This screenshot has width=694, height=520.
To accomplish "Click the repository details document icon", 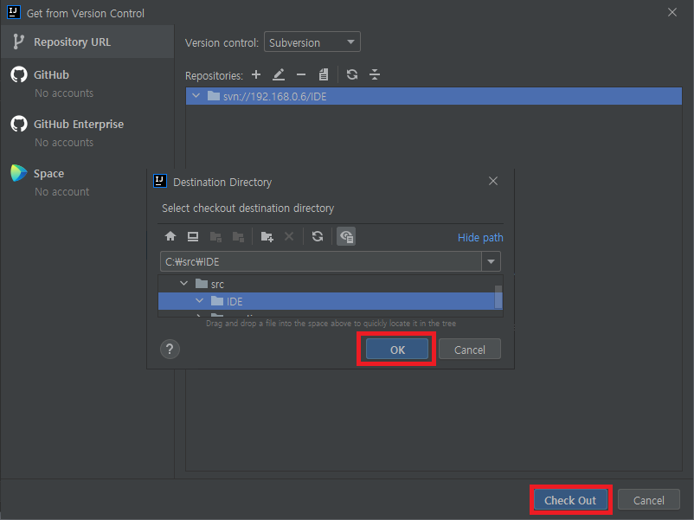I will click(324, 74).
